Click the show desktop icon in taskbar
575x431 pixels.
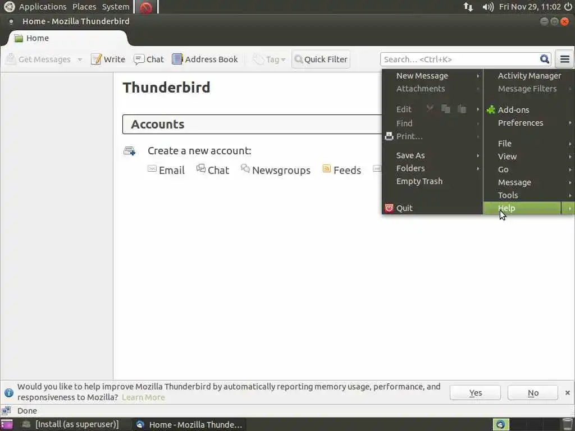click(7, 424)
